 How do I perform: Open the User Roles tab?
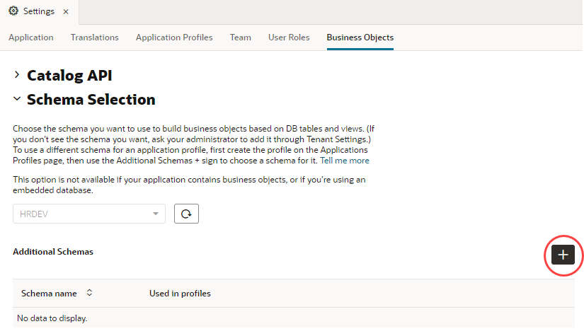point(289,37)
